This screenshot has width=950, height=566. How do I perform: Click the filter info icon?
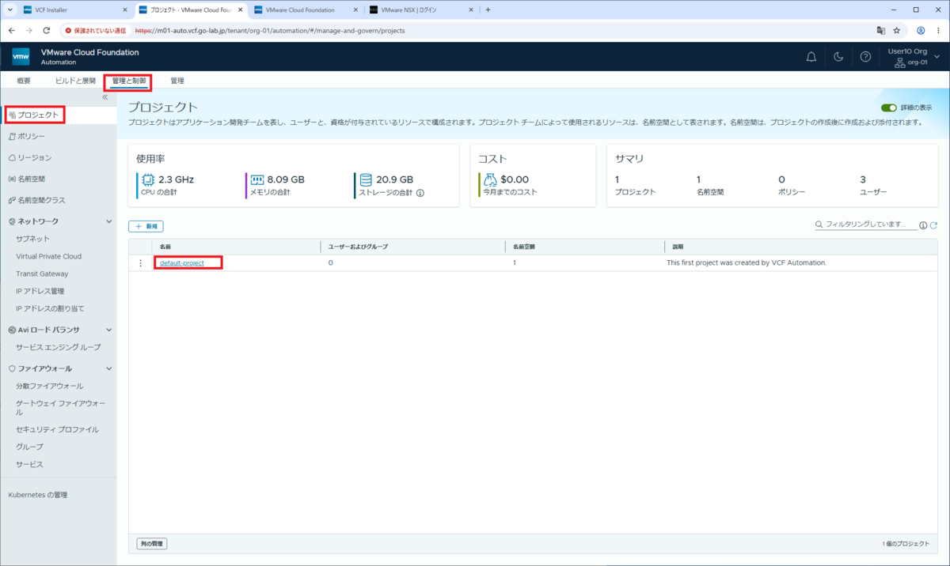click(x=923, y=226)
